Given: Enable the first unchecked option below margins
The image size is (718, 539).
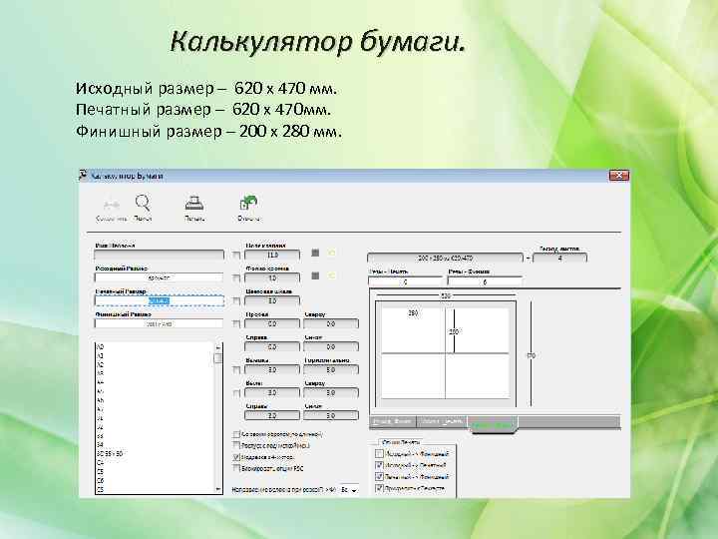Looking at the screenshot, I should [236, 434].
